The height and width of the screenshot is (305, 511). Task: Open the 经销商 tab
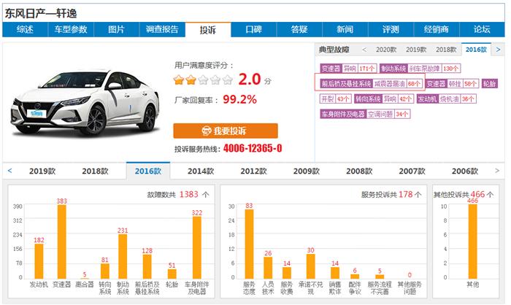[x=437, y=30]
